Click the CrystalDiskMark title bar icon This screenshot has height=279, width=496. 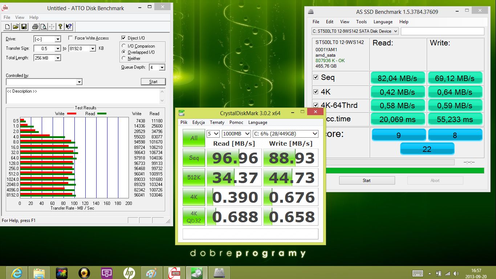tap(181, 113)
